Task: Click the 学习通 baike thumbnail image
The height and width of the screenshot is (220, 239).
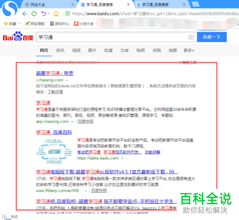Action: 54,152
